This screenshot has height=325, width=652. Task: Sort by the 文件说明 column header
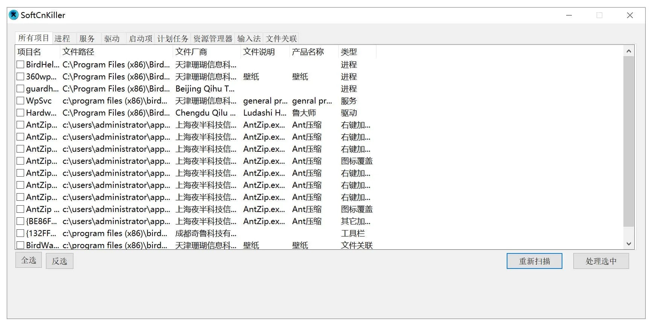[x=265, y=52]
